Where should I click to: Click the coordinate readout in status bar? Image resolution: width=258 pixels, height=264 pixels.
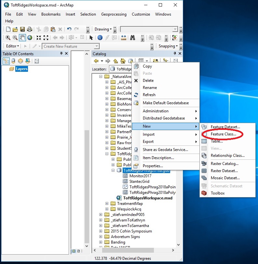(x=123, y=258)
